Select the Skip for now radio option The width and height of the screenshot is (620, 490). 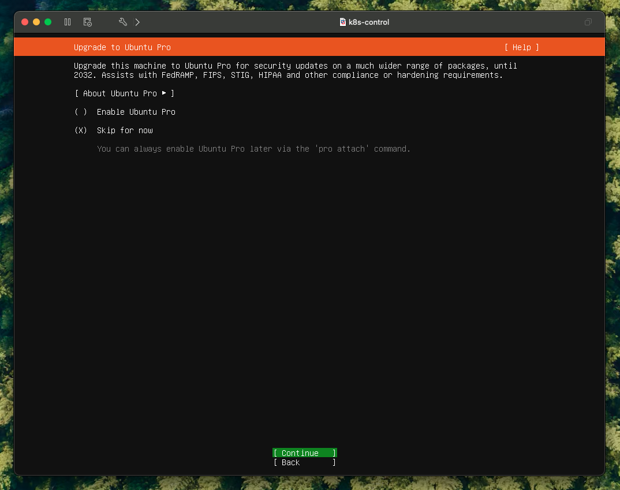pyautogui.click(x=81, y=130)
